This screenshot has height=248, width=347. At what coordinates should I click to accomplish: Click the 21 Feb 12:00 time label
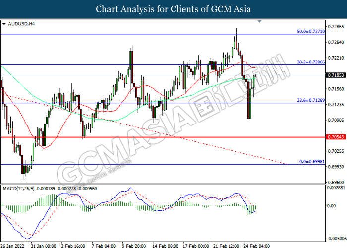pyautogui.click(x=226, y=246)
